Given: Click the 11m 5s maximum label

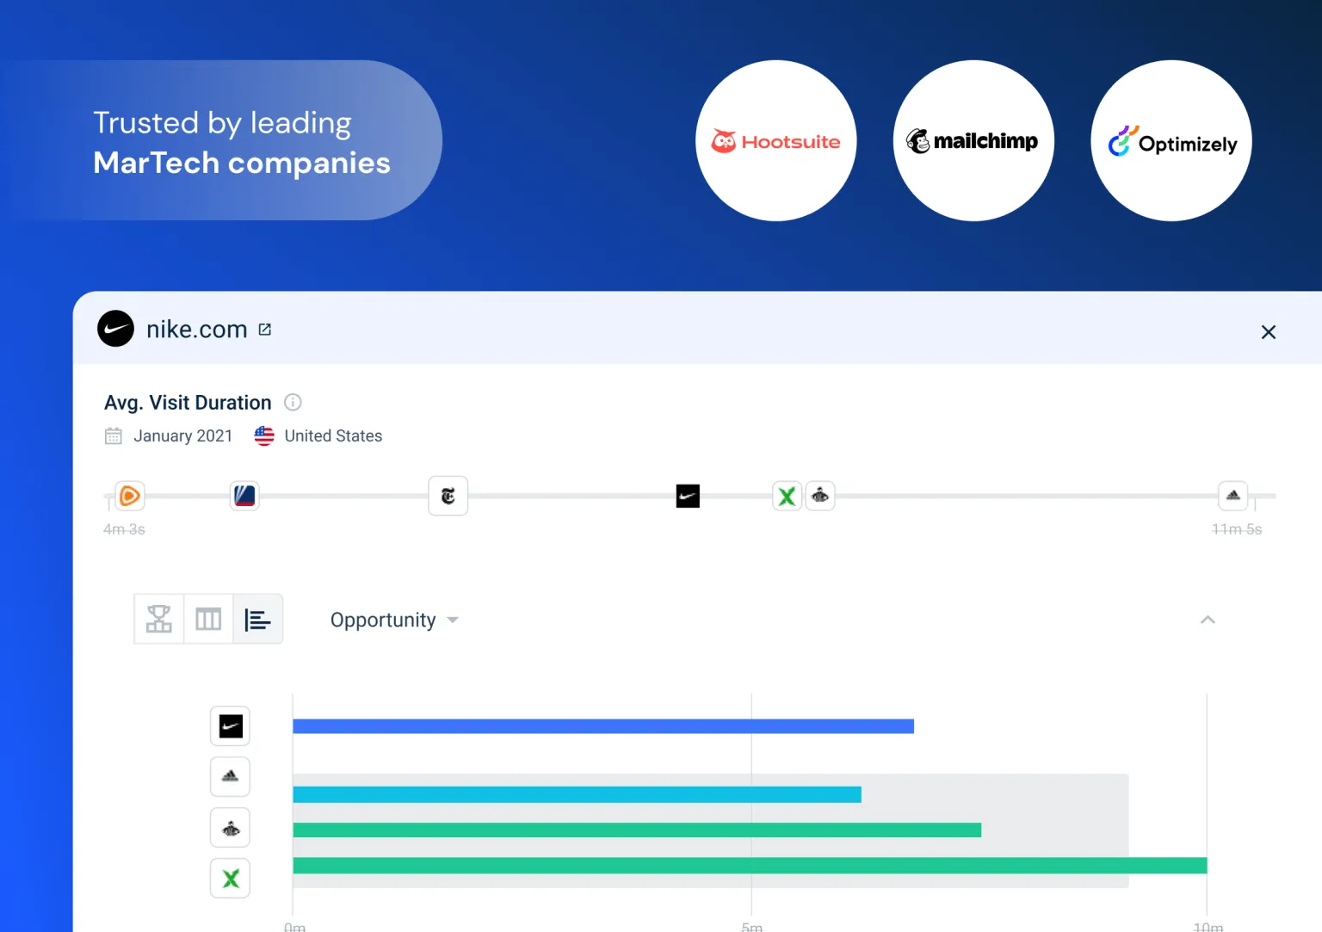Looking at the screenshot, I should click(x=1237, y=529).
